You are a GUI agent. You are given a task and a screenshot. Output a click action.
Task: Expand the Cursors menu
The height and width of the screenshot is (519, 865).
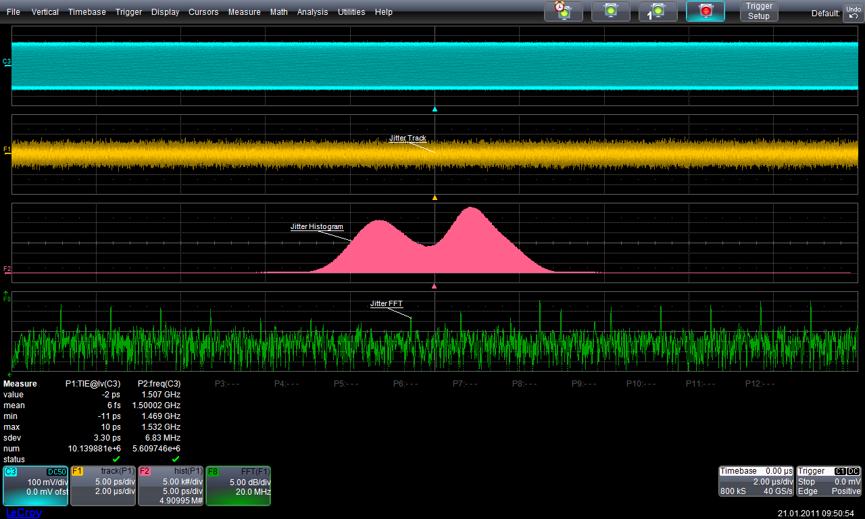[203, 12]
